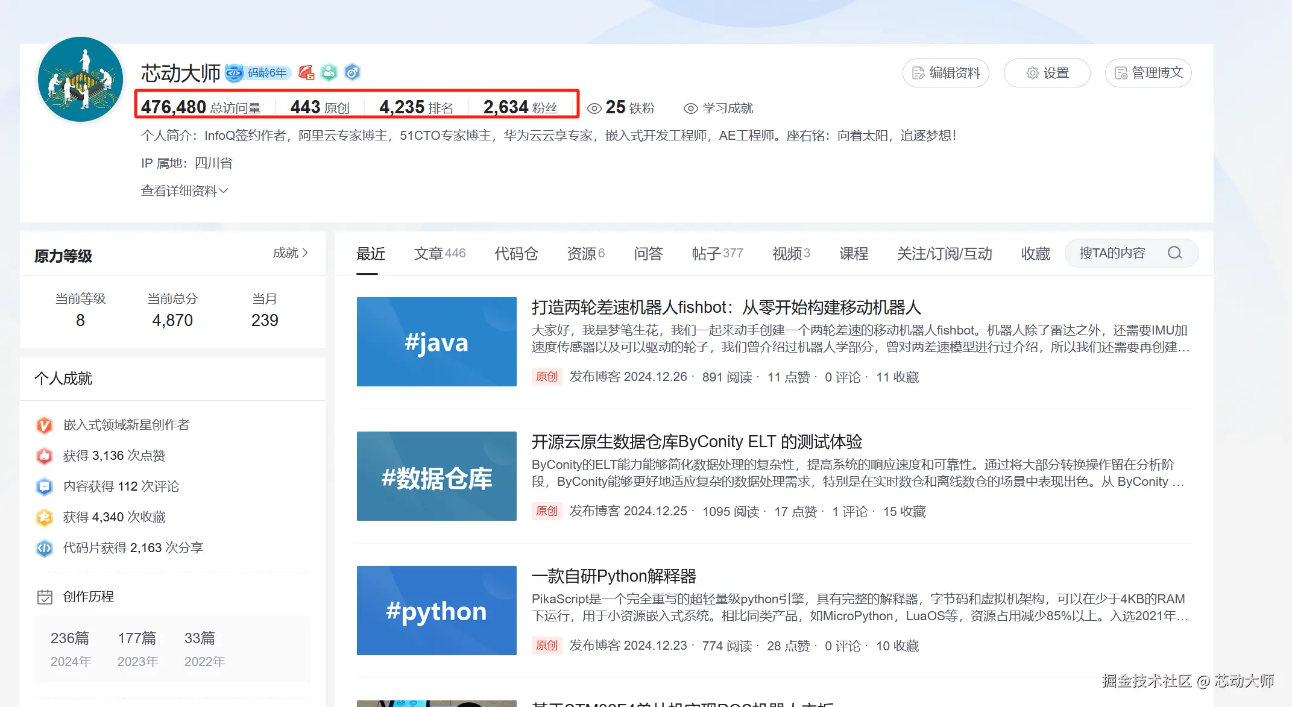Click the 嵌入式领域新星创作者 V badge icon
1292x707 pixels.
click(45, 425)
